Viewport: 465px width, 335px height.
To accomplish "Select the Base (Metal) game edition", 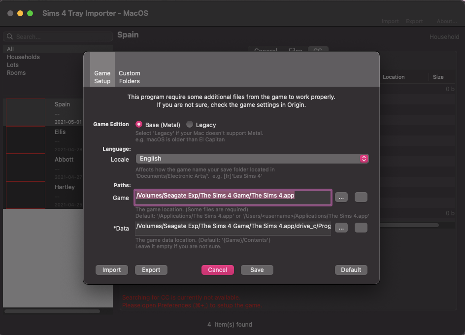I will [x=138, y=124].
